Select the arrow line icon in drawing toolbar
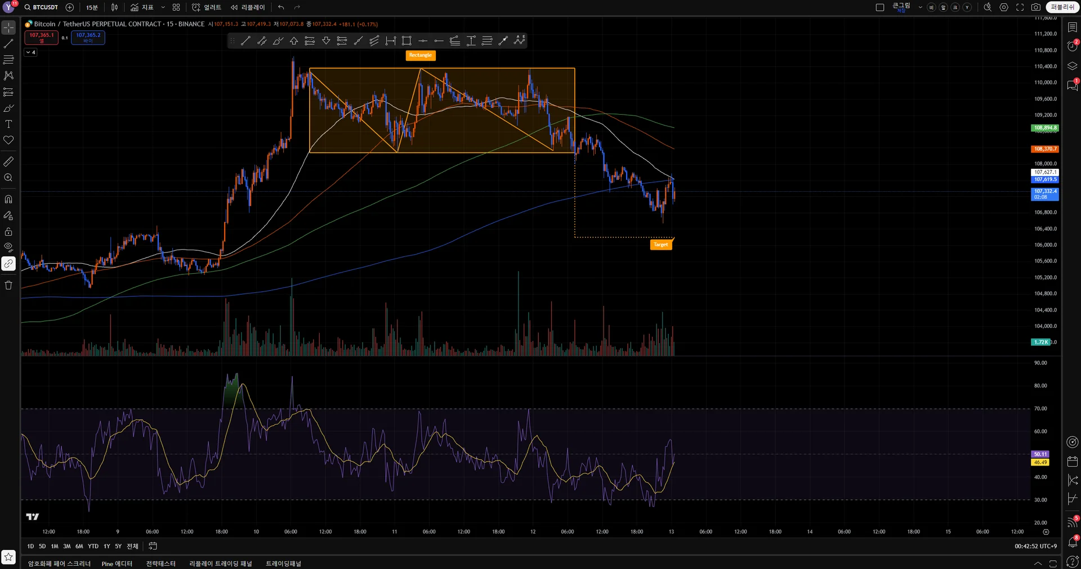Image resolution: width=1081 pixels, height=569 pixels. 503,40
